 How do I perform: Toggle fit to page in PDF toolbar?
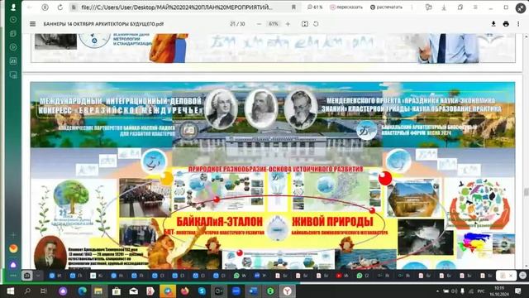tap(305, 24)
